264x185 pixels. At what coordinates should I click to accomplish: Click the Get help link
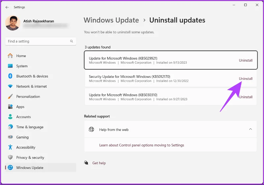pos(99,163)
